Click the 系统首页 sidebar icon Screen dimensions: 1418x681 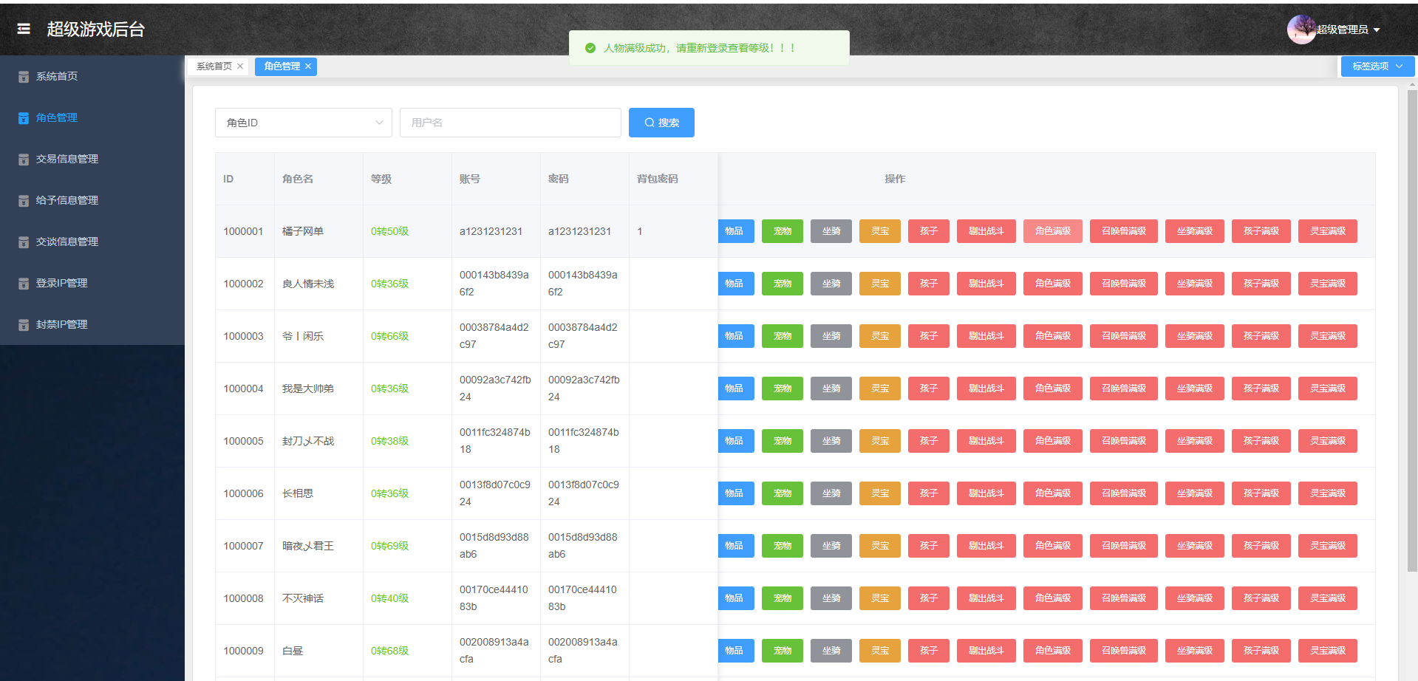pyautogui.click(x=24, y=77)
